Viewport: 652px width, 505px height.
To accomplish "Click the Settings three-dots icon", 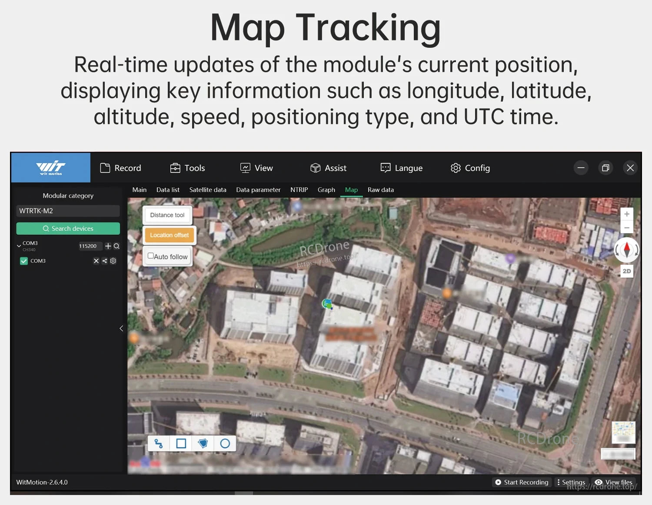I will pos(559,482).
